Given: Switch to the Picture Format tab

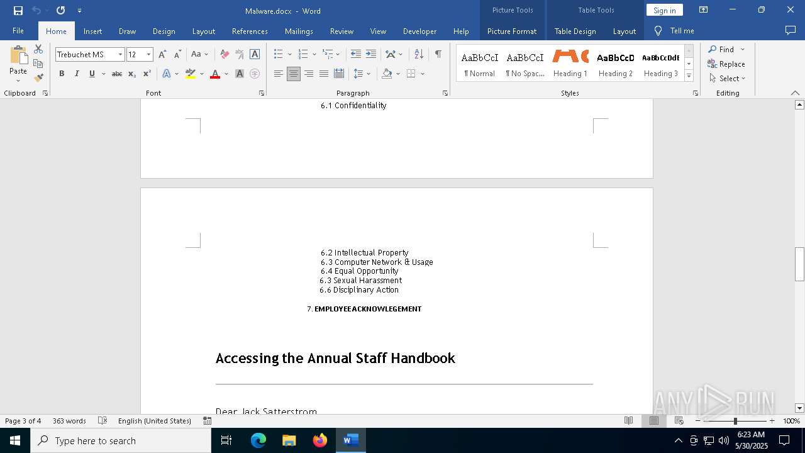Looking at the screenshot, I should coord(512,31).
